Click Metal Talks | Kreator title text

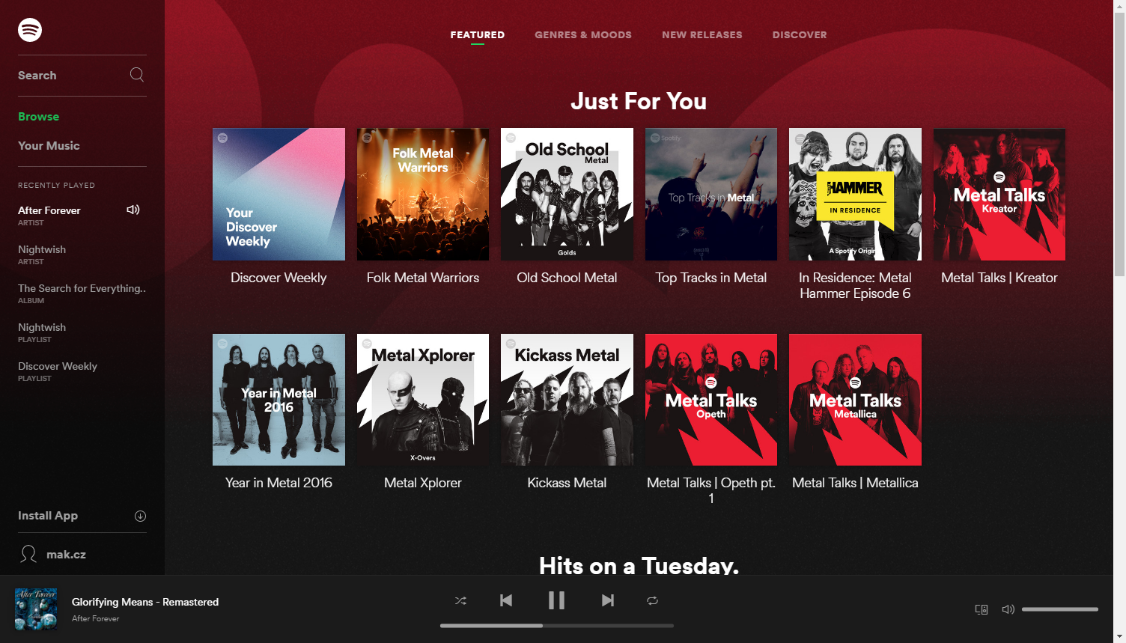pos(999,278)
